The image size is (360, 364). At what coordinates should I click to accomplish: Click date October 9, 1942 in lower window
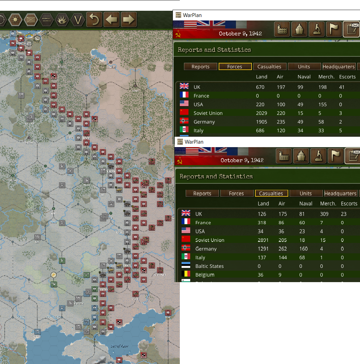click(x=242, y=160)
